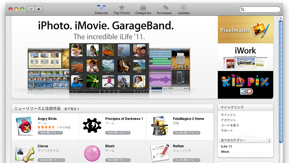Viewport: 289px width, 163px height.
Task: Switch to Top Charts tab
Action: click(x=122, y=10)
